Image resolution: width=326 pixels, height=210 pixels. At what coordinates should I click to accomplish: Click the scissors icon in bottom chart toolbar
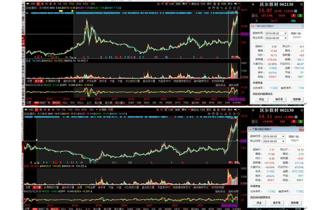[226, 114]
